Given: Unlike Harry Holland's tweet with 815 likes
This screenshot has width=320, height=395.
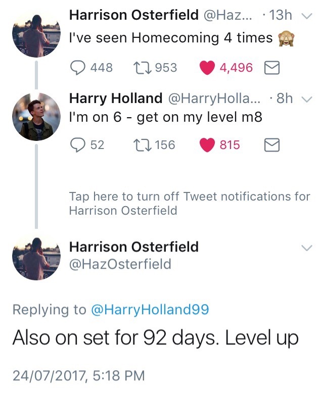Looking at the screenshot, I should [208, 145].
